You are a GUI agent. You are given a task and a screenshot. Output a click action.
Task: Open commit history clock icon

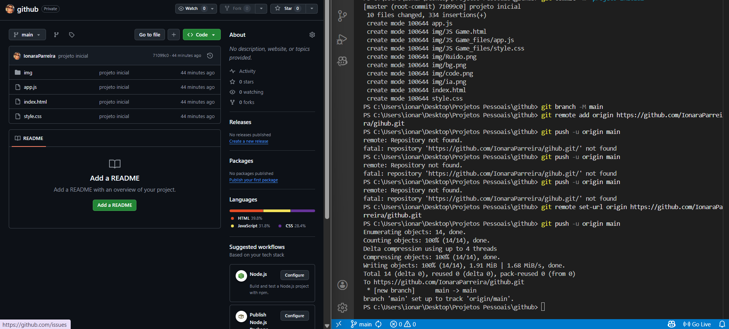coord(210,56)
